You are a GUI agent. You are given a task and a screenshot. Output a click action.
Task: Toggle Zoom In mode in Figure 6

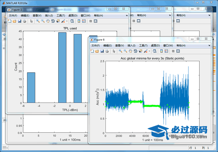click(x=120, y=51)
